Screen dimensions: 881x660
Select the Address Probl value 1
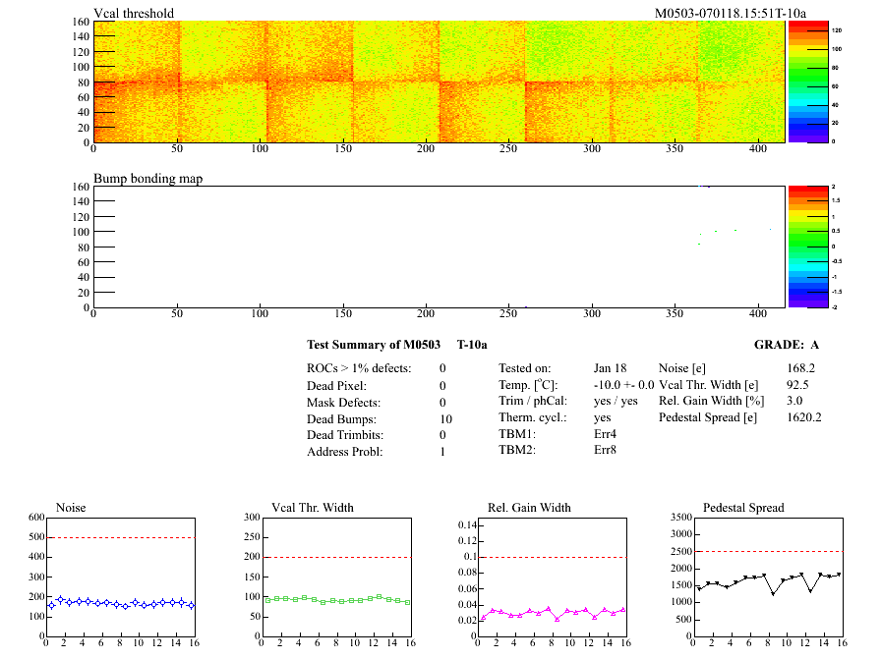[x=442, y=452]
